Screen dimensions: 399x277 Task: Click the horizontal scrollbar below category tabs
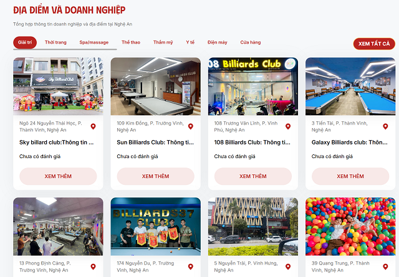pos(65,49)
